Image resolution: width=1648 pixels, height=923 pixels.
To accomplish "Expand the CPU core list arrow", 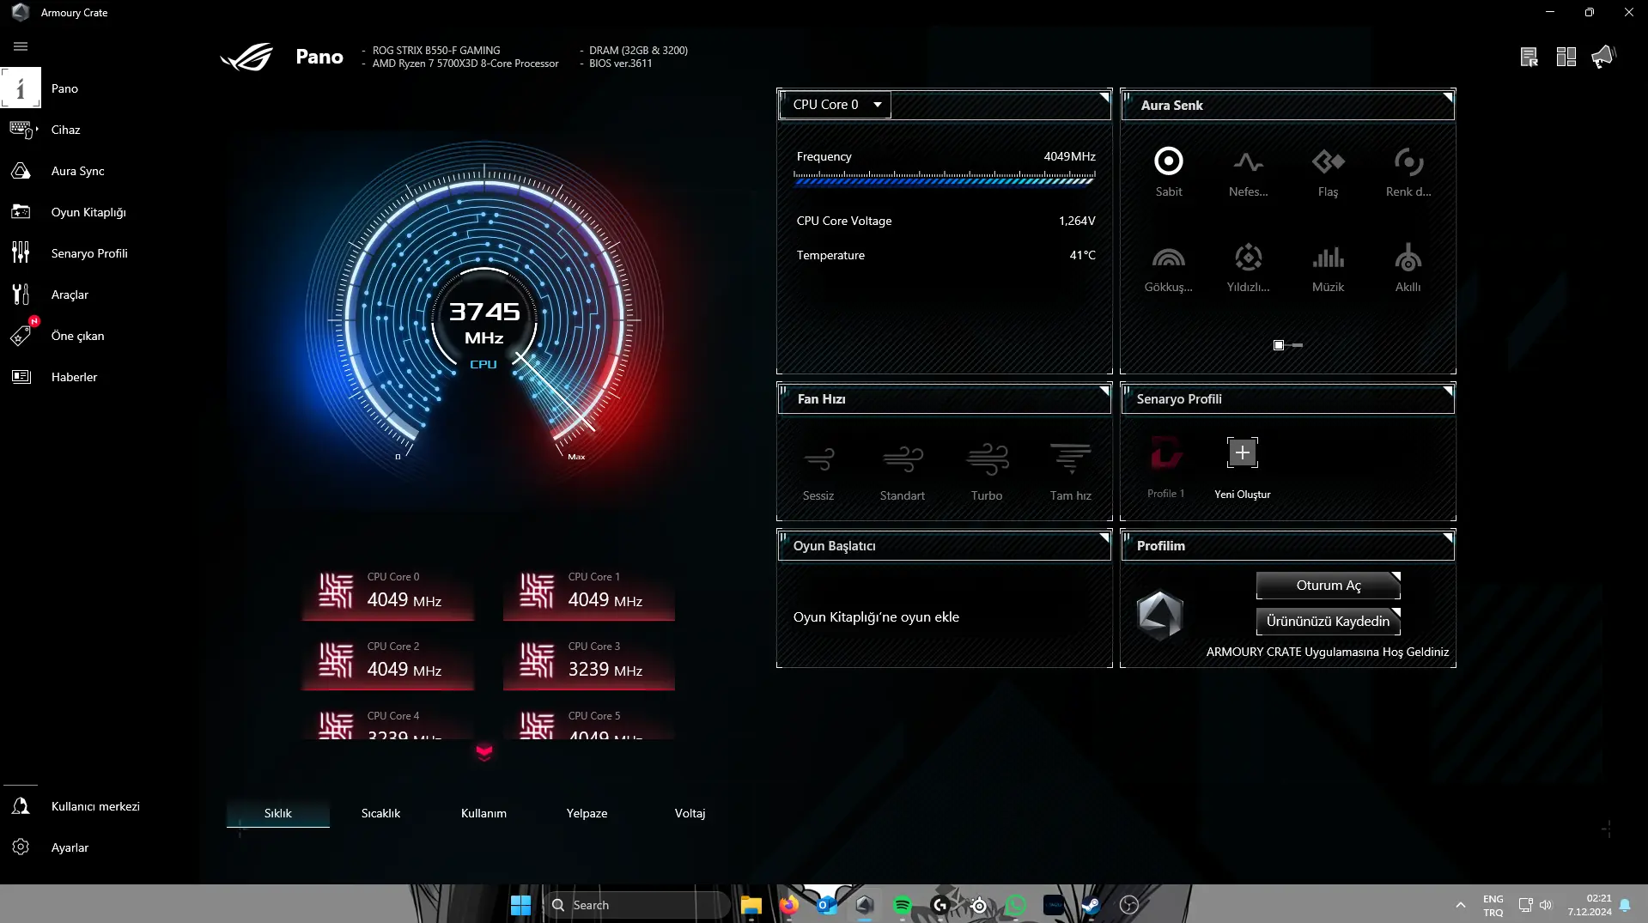I will [x=484, y=752].
